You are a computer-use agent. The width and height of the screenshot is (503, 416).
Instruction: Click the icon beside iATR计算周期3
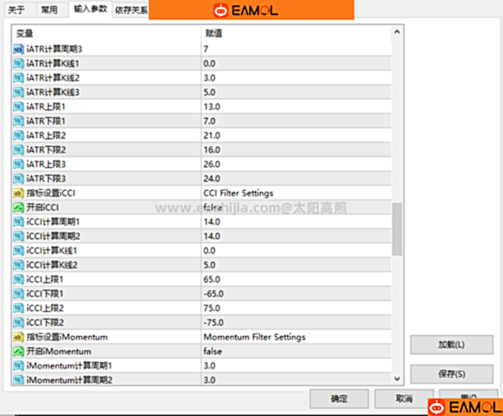(19, 49)
